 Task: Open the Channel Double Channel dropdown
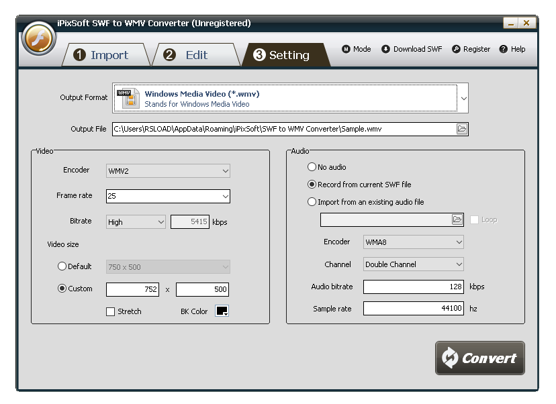point(414,264)
